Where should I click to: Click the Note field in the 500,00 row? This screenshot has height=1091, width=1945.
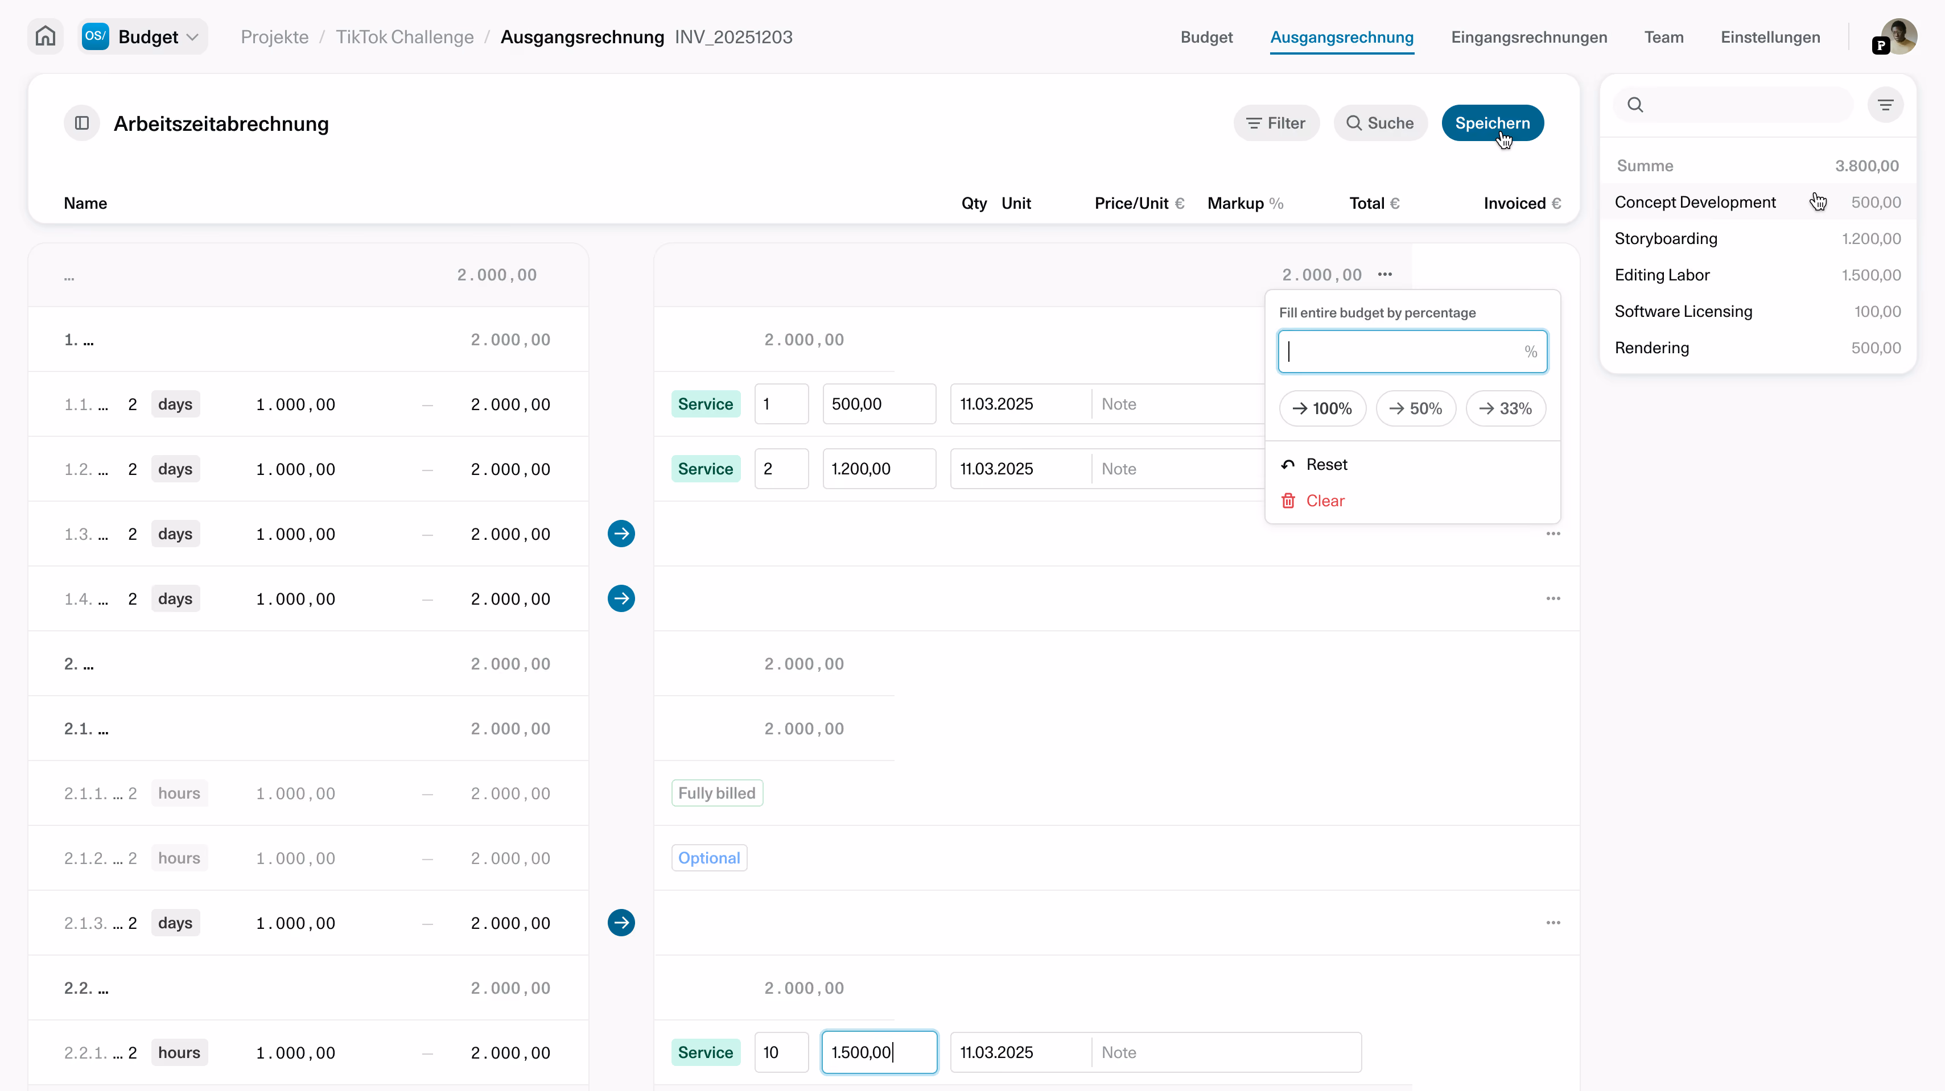pos(1178,404)
